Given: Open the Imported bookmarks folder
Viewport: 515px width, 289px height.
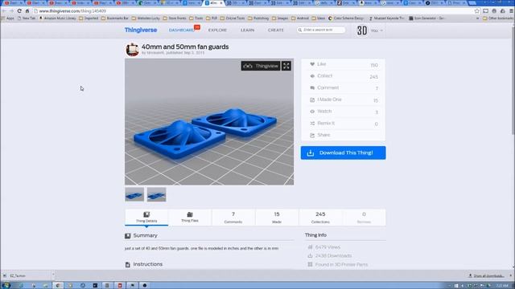Looking at the screenshot, I should [89, 18].
